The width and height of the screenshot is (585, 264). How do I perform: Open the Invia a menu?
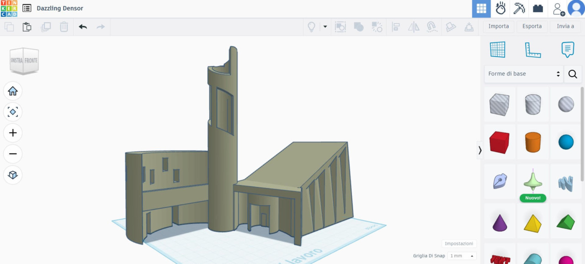(565, 26)
